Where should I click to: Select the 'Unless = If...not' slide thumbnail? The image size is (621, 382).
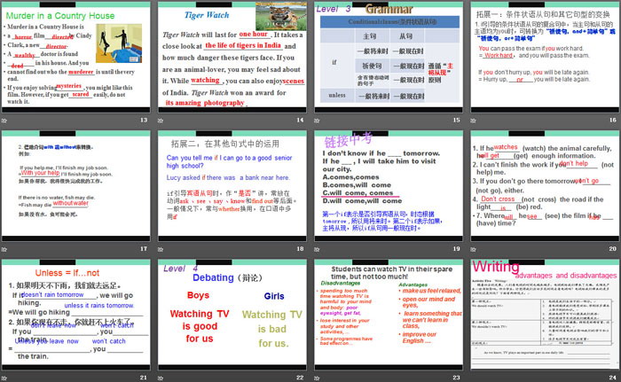coord(76,315)
